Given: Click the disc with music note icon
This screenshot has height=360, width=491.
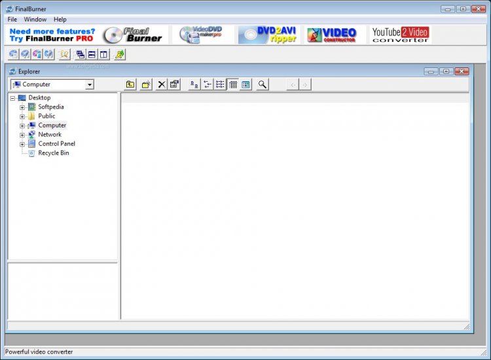Looking at the screenshot, I should pyautogui.click(x=25, y=54).
